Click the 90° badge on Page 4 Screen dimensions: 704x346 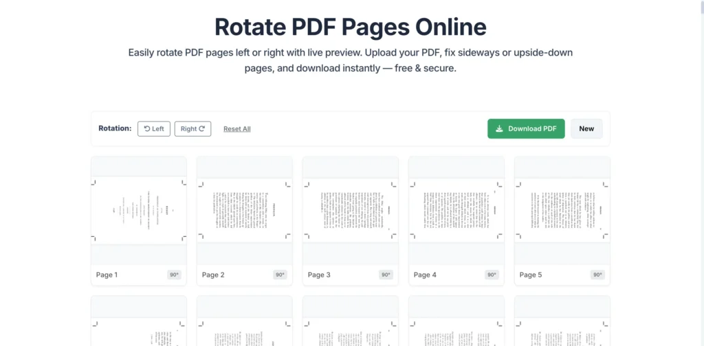[492, 275]
